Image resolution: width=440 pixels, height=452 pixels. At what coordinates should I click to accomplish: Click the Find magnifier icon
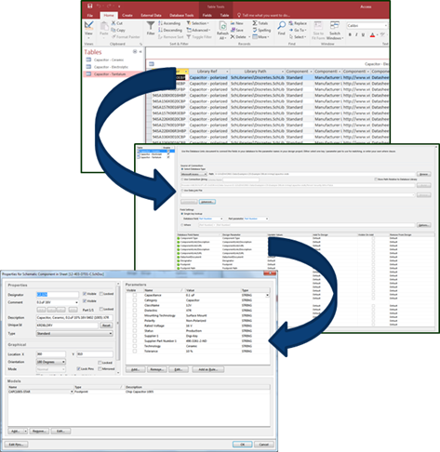[x=281, y=26]
